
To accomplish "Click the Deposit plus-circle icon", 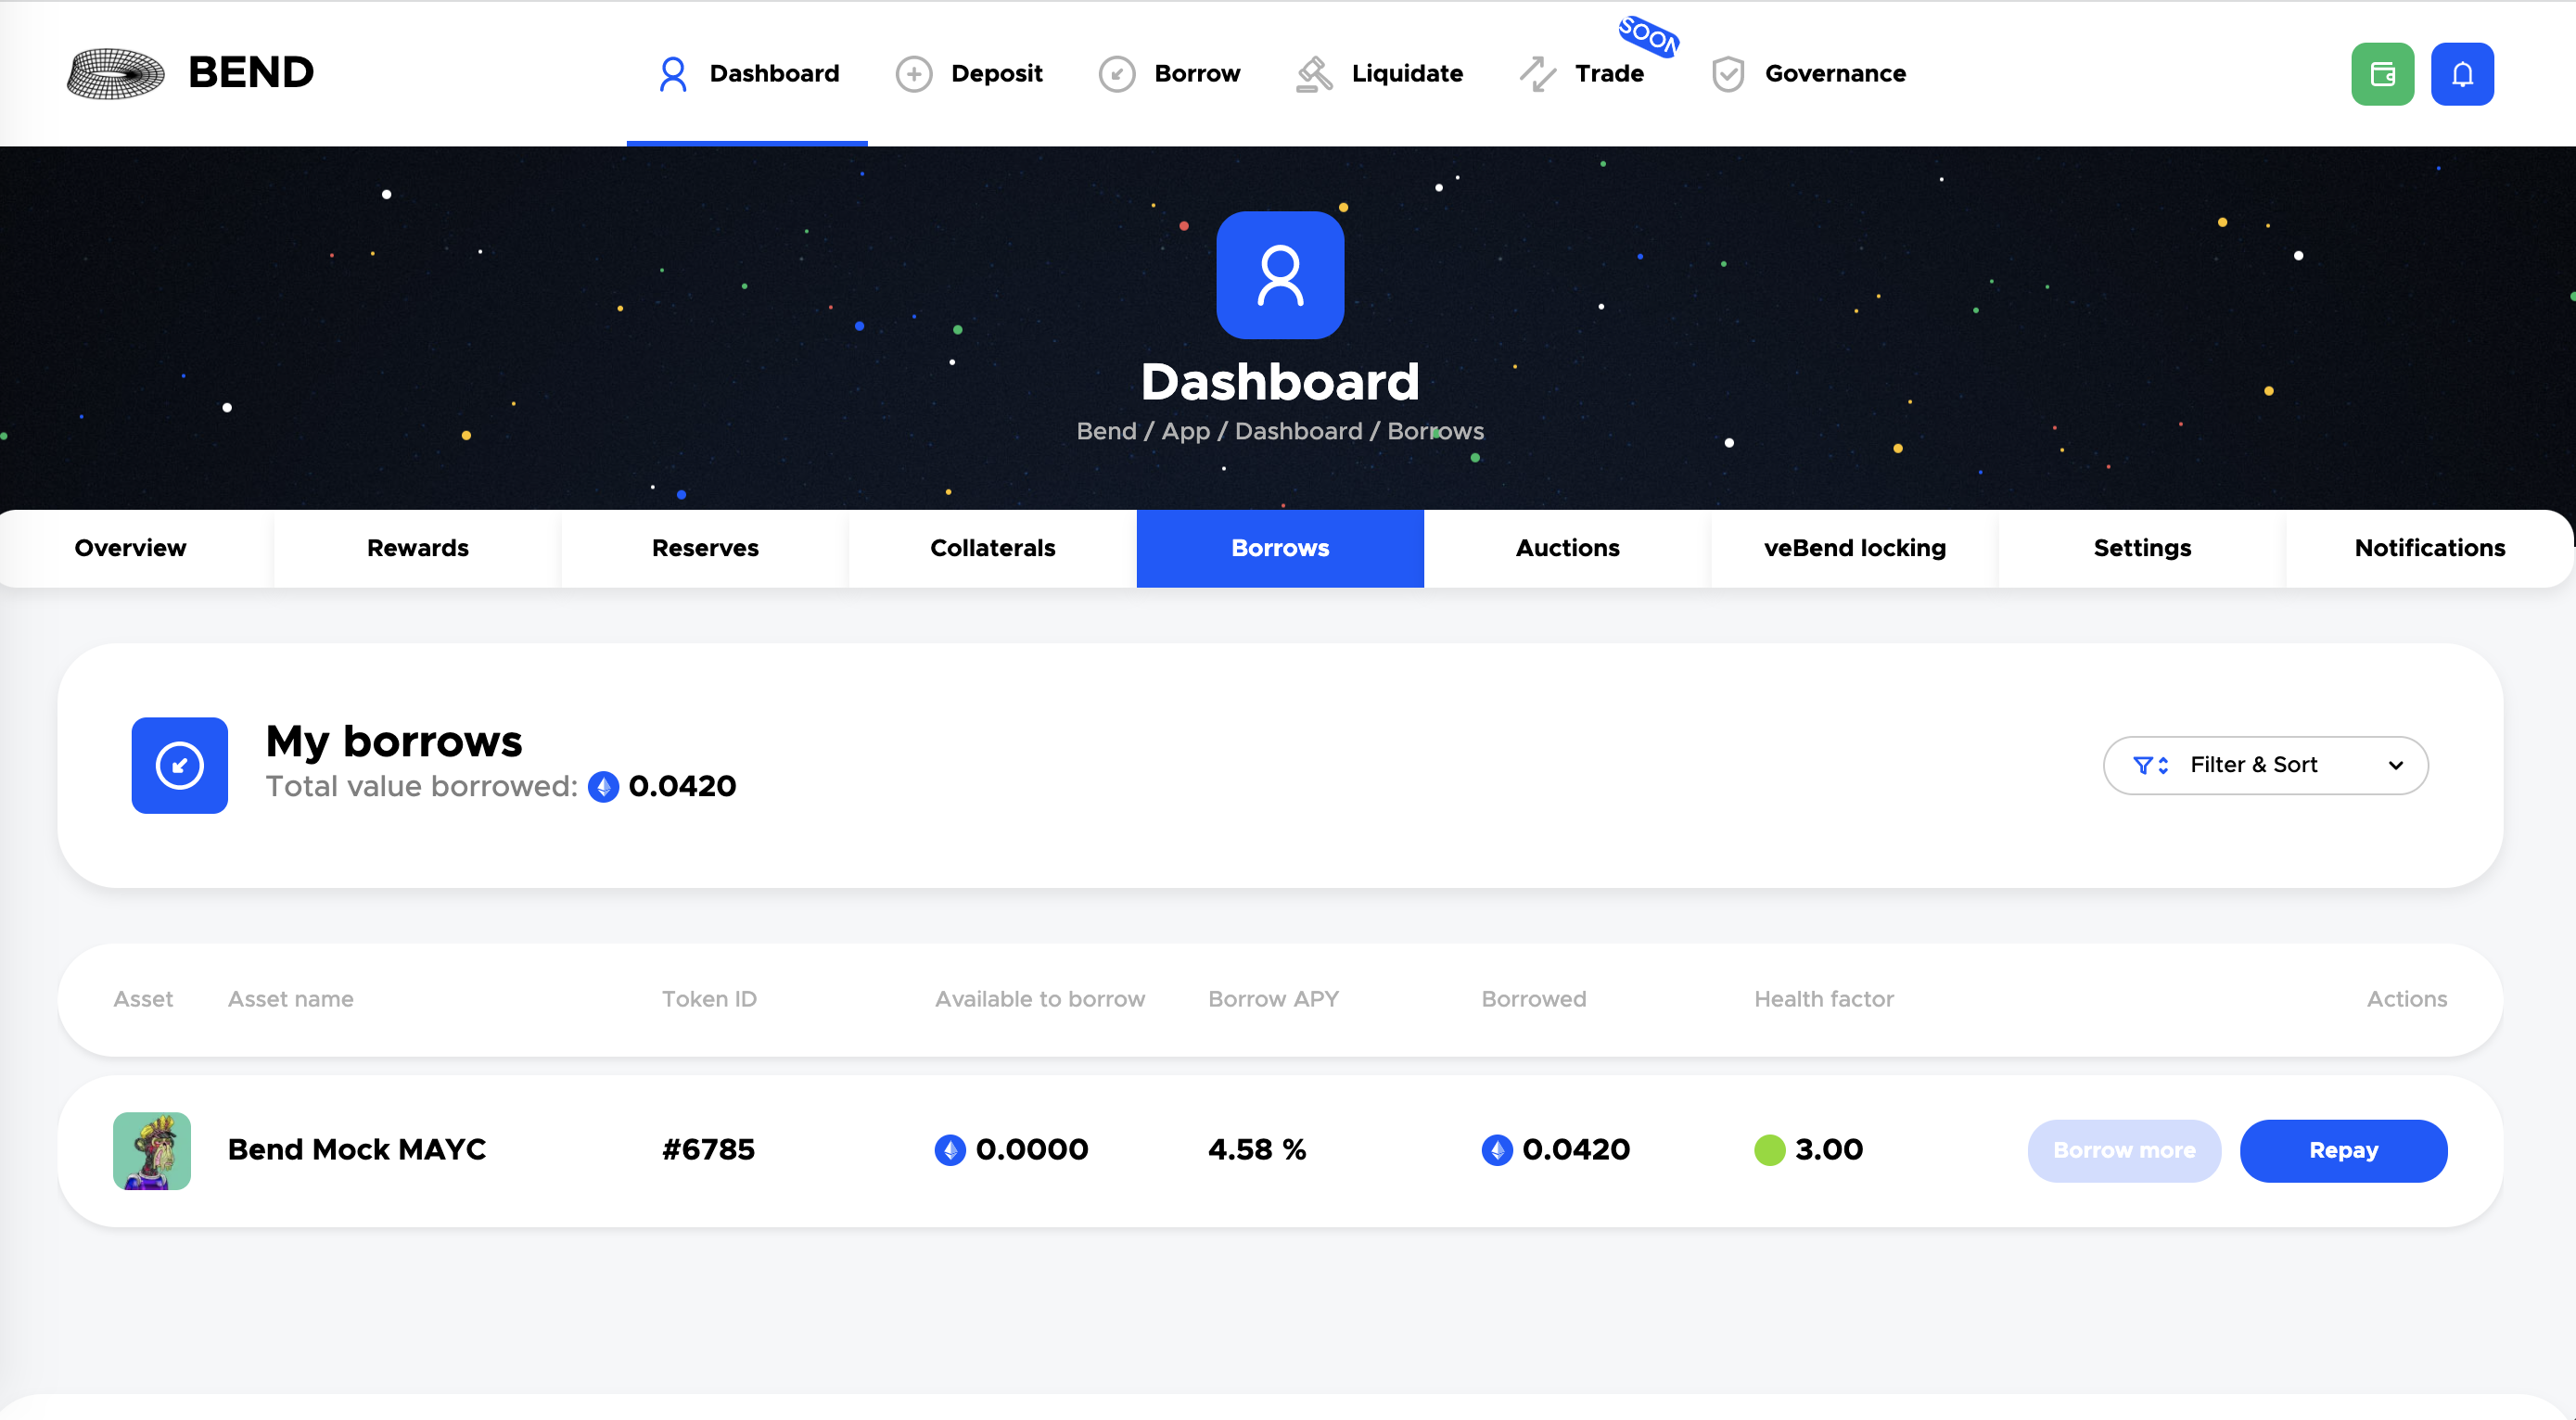I will click(x=913, y=74).
